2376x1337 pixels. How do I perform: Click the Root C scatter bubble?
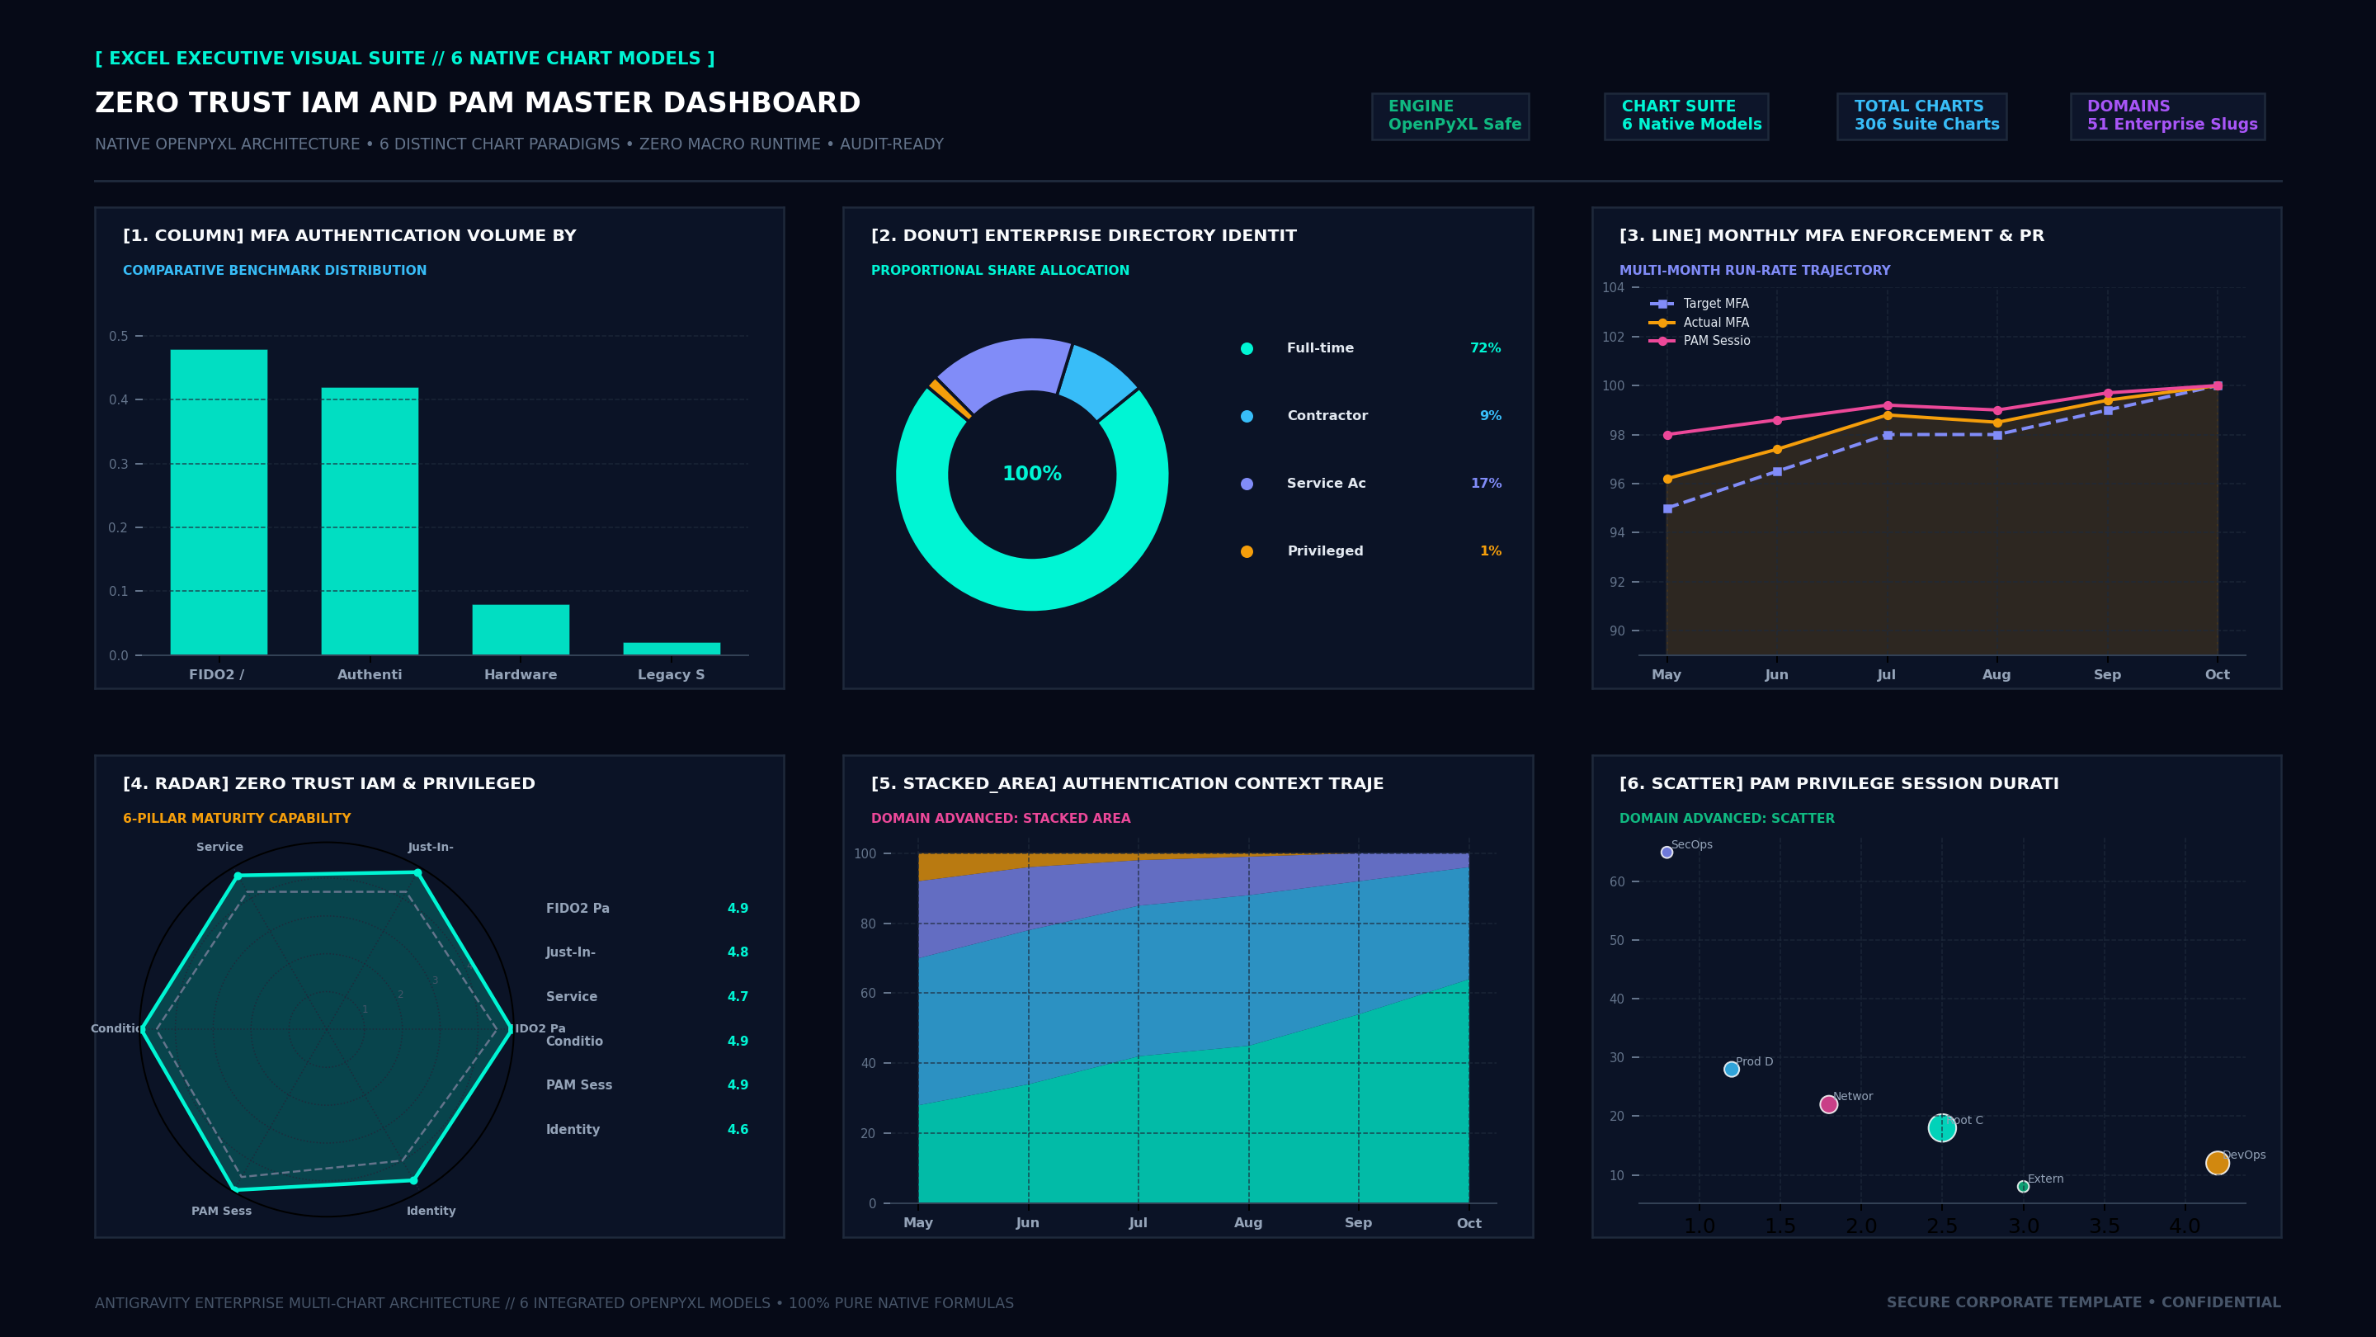(1941, 1127)
